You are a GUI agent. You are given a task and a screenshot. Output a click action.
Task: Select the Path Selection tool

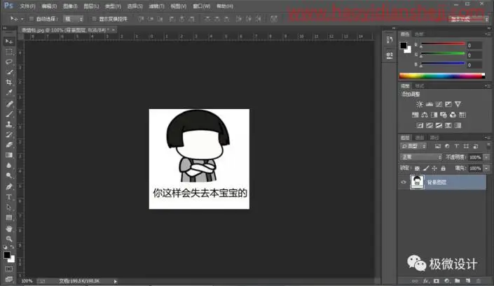[x=9, y=208]
